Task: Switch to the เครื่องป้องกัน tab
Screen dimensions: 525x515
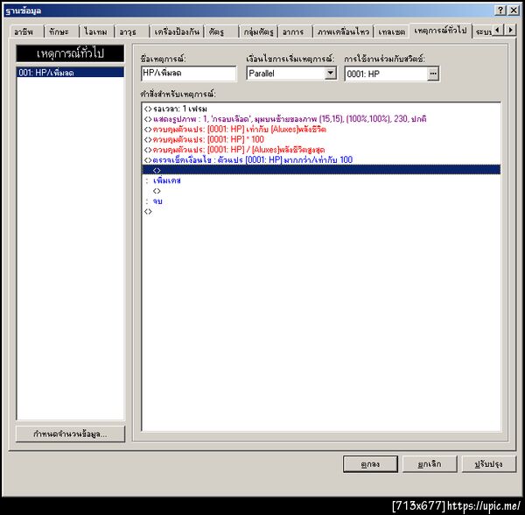Action: click(x=177, y=32)
